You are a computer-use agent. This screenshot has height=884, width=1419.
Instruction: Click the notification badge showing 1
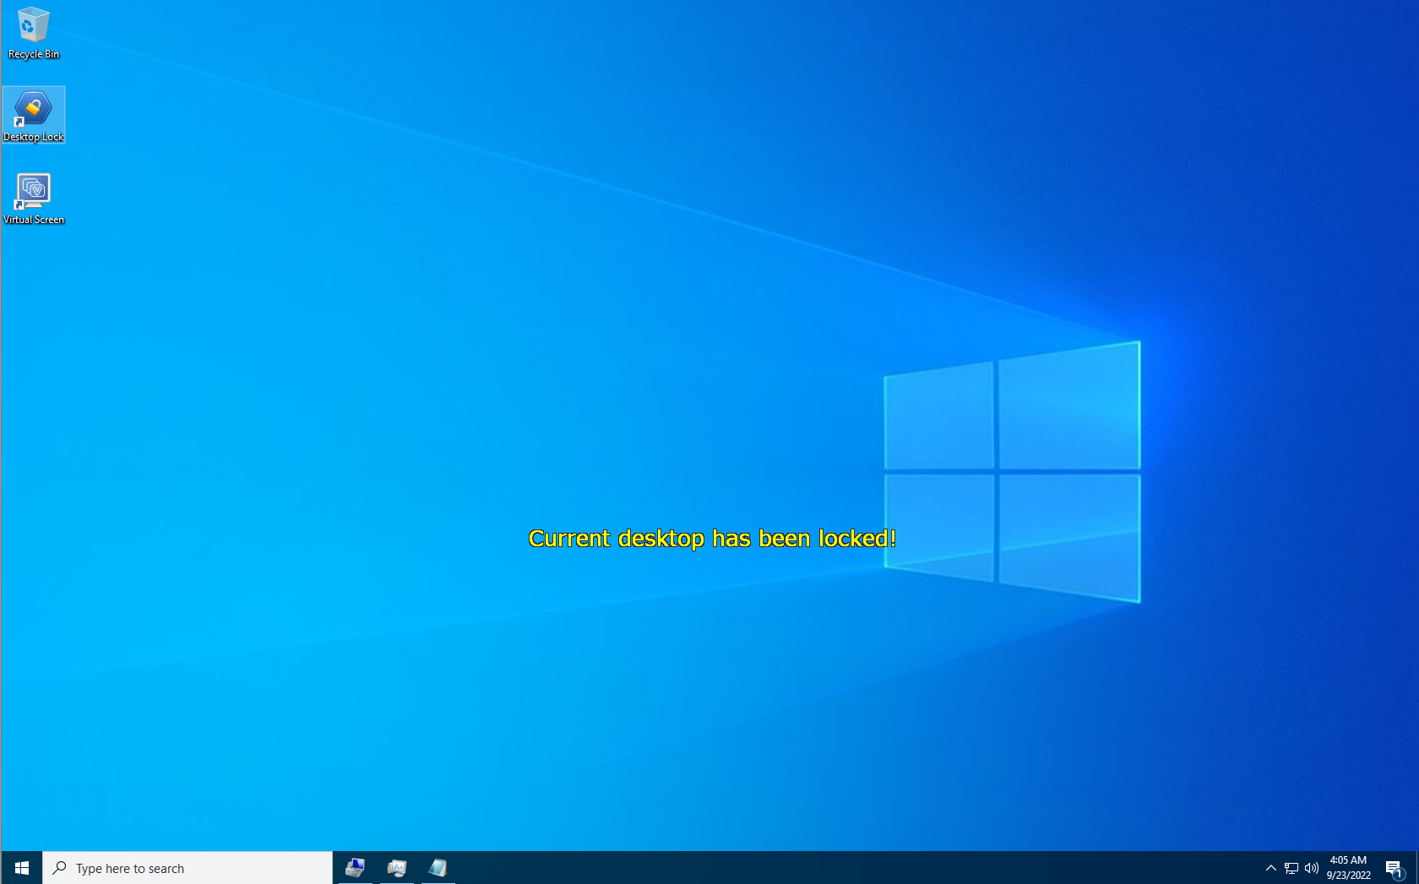pos(1401,874)
